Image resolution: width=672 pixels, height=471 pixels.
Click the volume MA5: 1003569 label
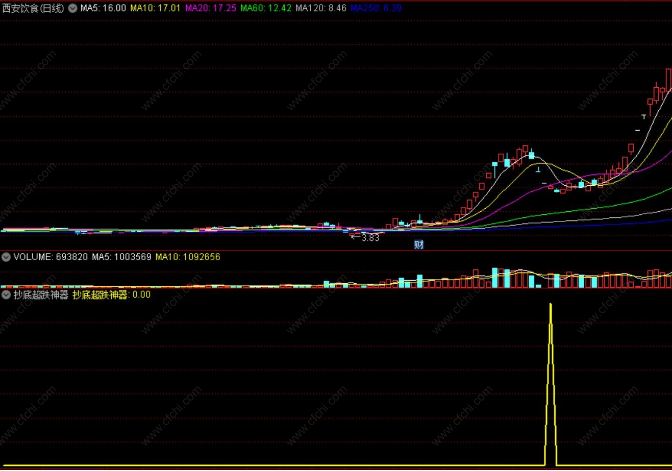tap(121, 257)
